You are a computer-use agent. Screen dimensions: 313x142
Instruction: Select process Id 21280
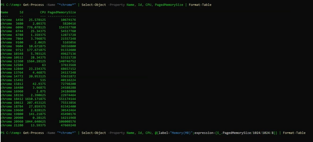tap(19, 126)
